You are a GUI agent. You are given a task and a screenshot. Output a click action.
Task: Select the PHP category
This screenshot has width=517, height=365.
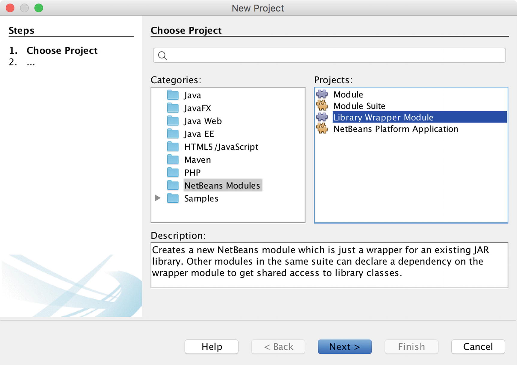click(x=192, y=173)
